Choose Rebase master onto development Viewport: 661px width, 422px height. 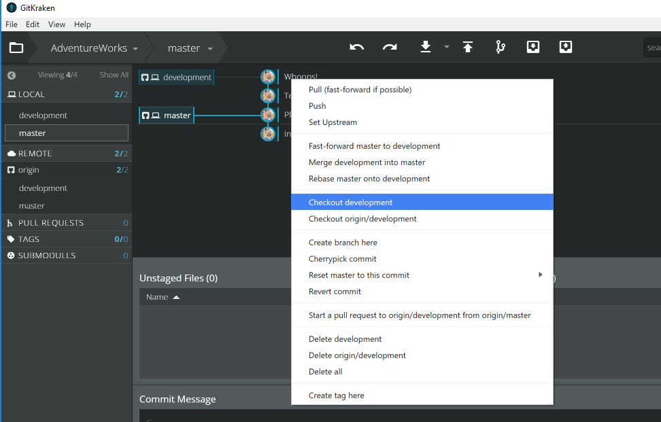422,179
